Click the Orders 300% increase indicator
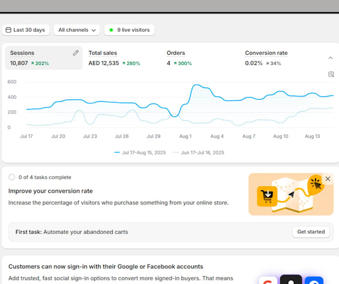The width and height of the screenshot is (339, 284). click(182, 63)
